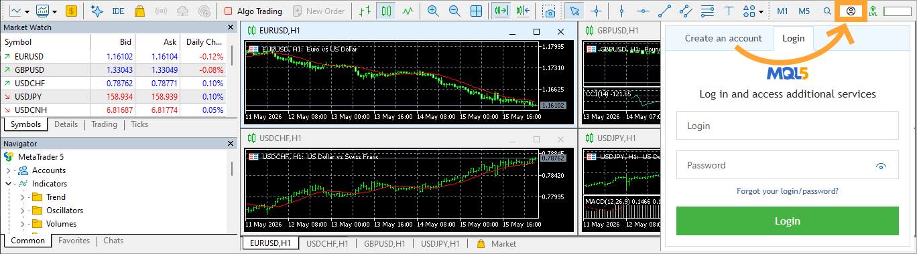The image size is (917, 254).
Task: Select the Fibonacci retracement tool
Action: [707, 11]
